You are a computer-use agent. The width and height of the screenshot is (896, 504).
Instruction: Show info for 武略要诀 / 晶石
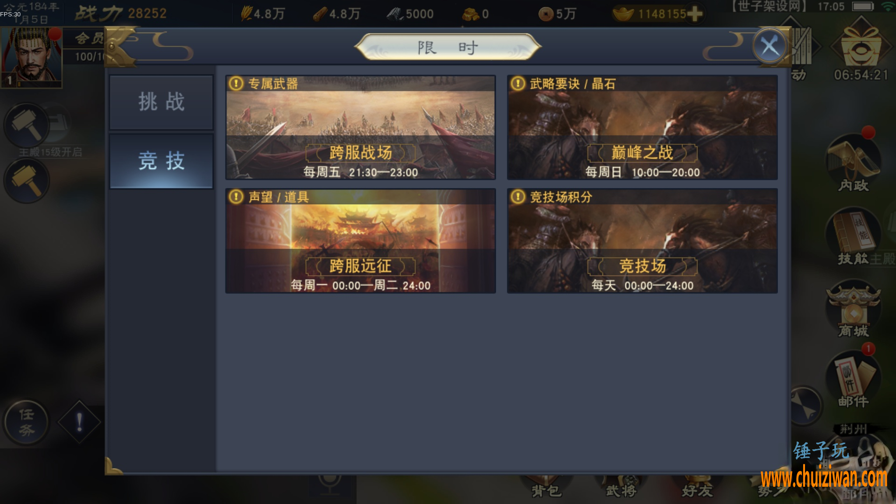coord(518,84)
